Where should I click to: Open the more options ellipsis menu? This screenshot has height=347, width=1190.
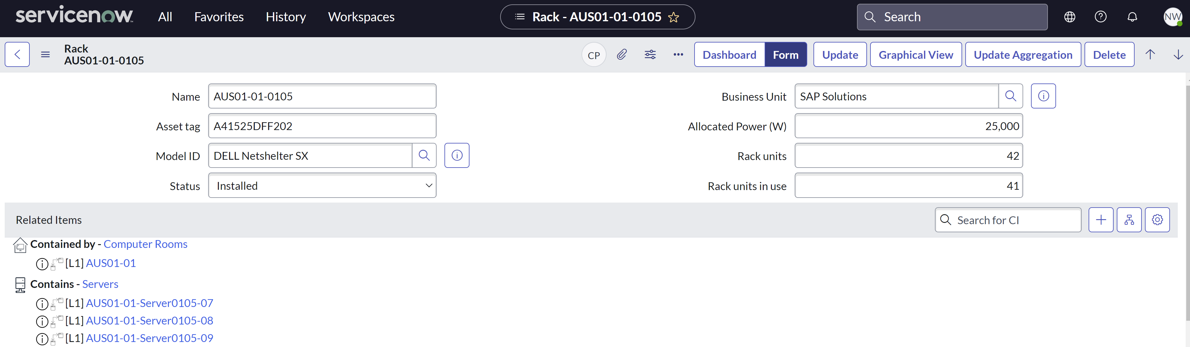point(678,54)
